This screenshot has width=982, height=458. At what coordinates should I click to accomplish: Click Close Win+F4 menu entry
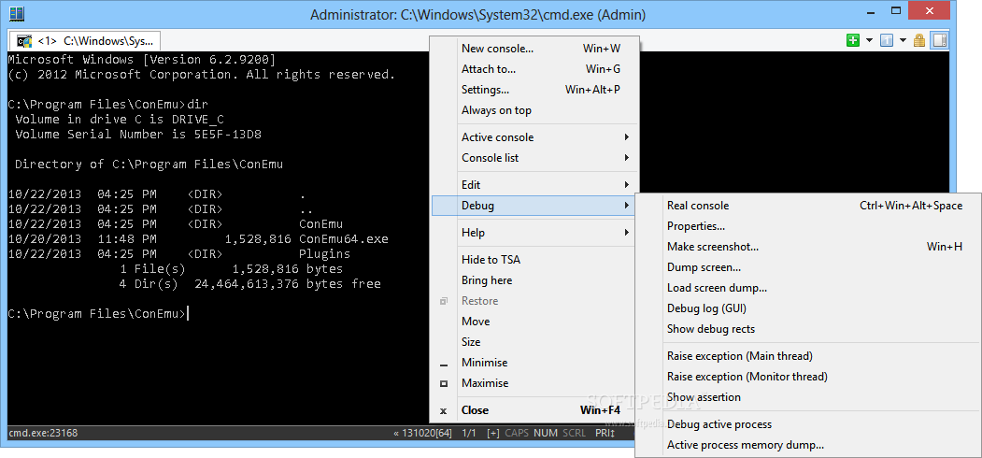pyautogui.click(x=534, y=410)
